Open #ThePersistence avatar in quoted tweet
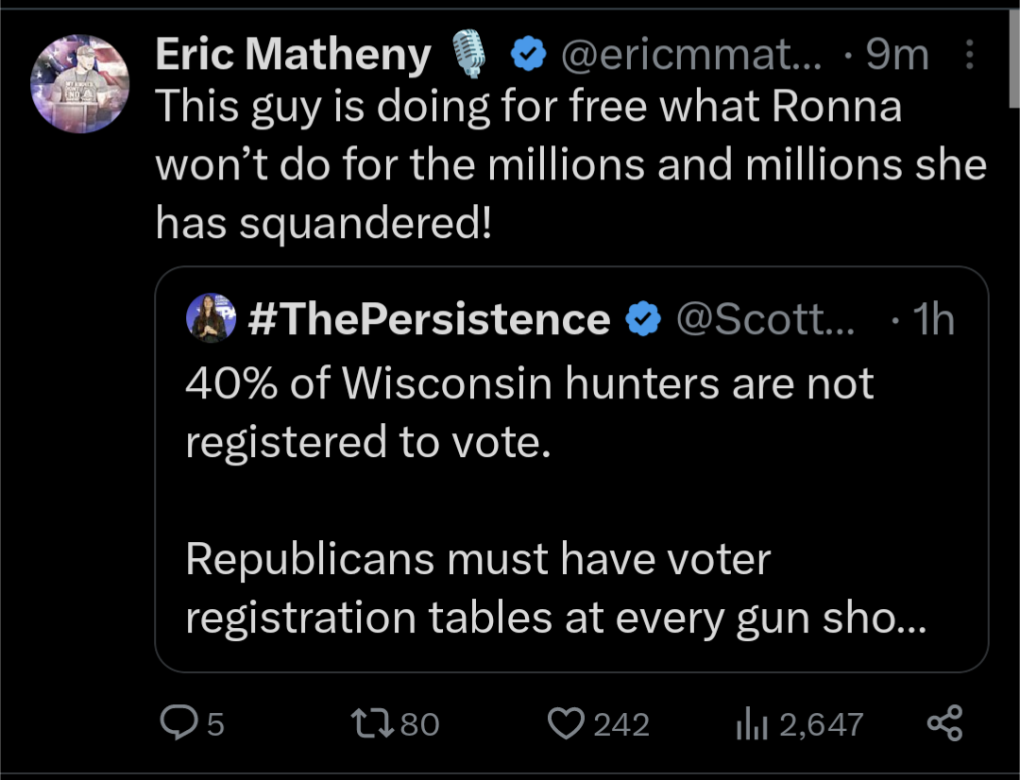This screenshot has width=1020, height=780. click(212, 317)
